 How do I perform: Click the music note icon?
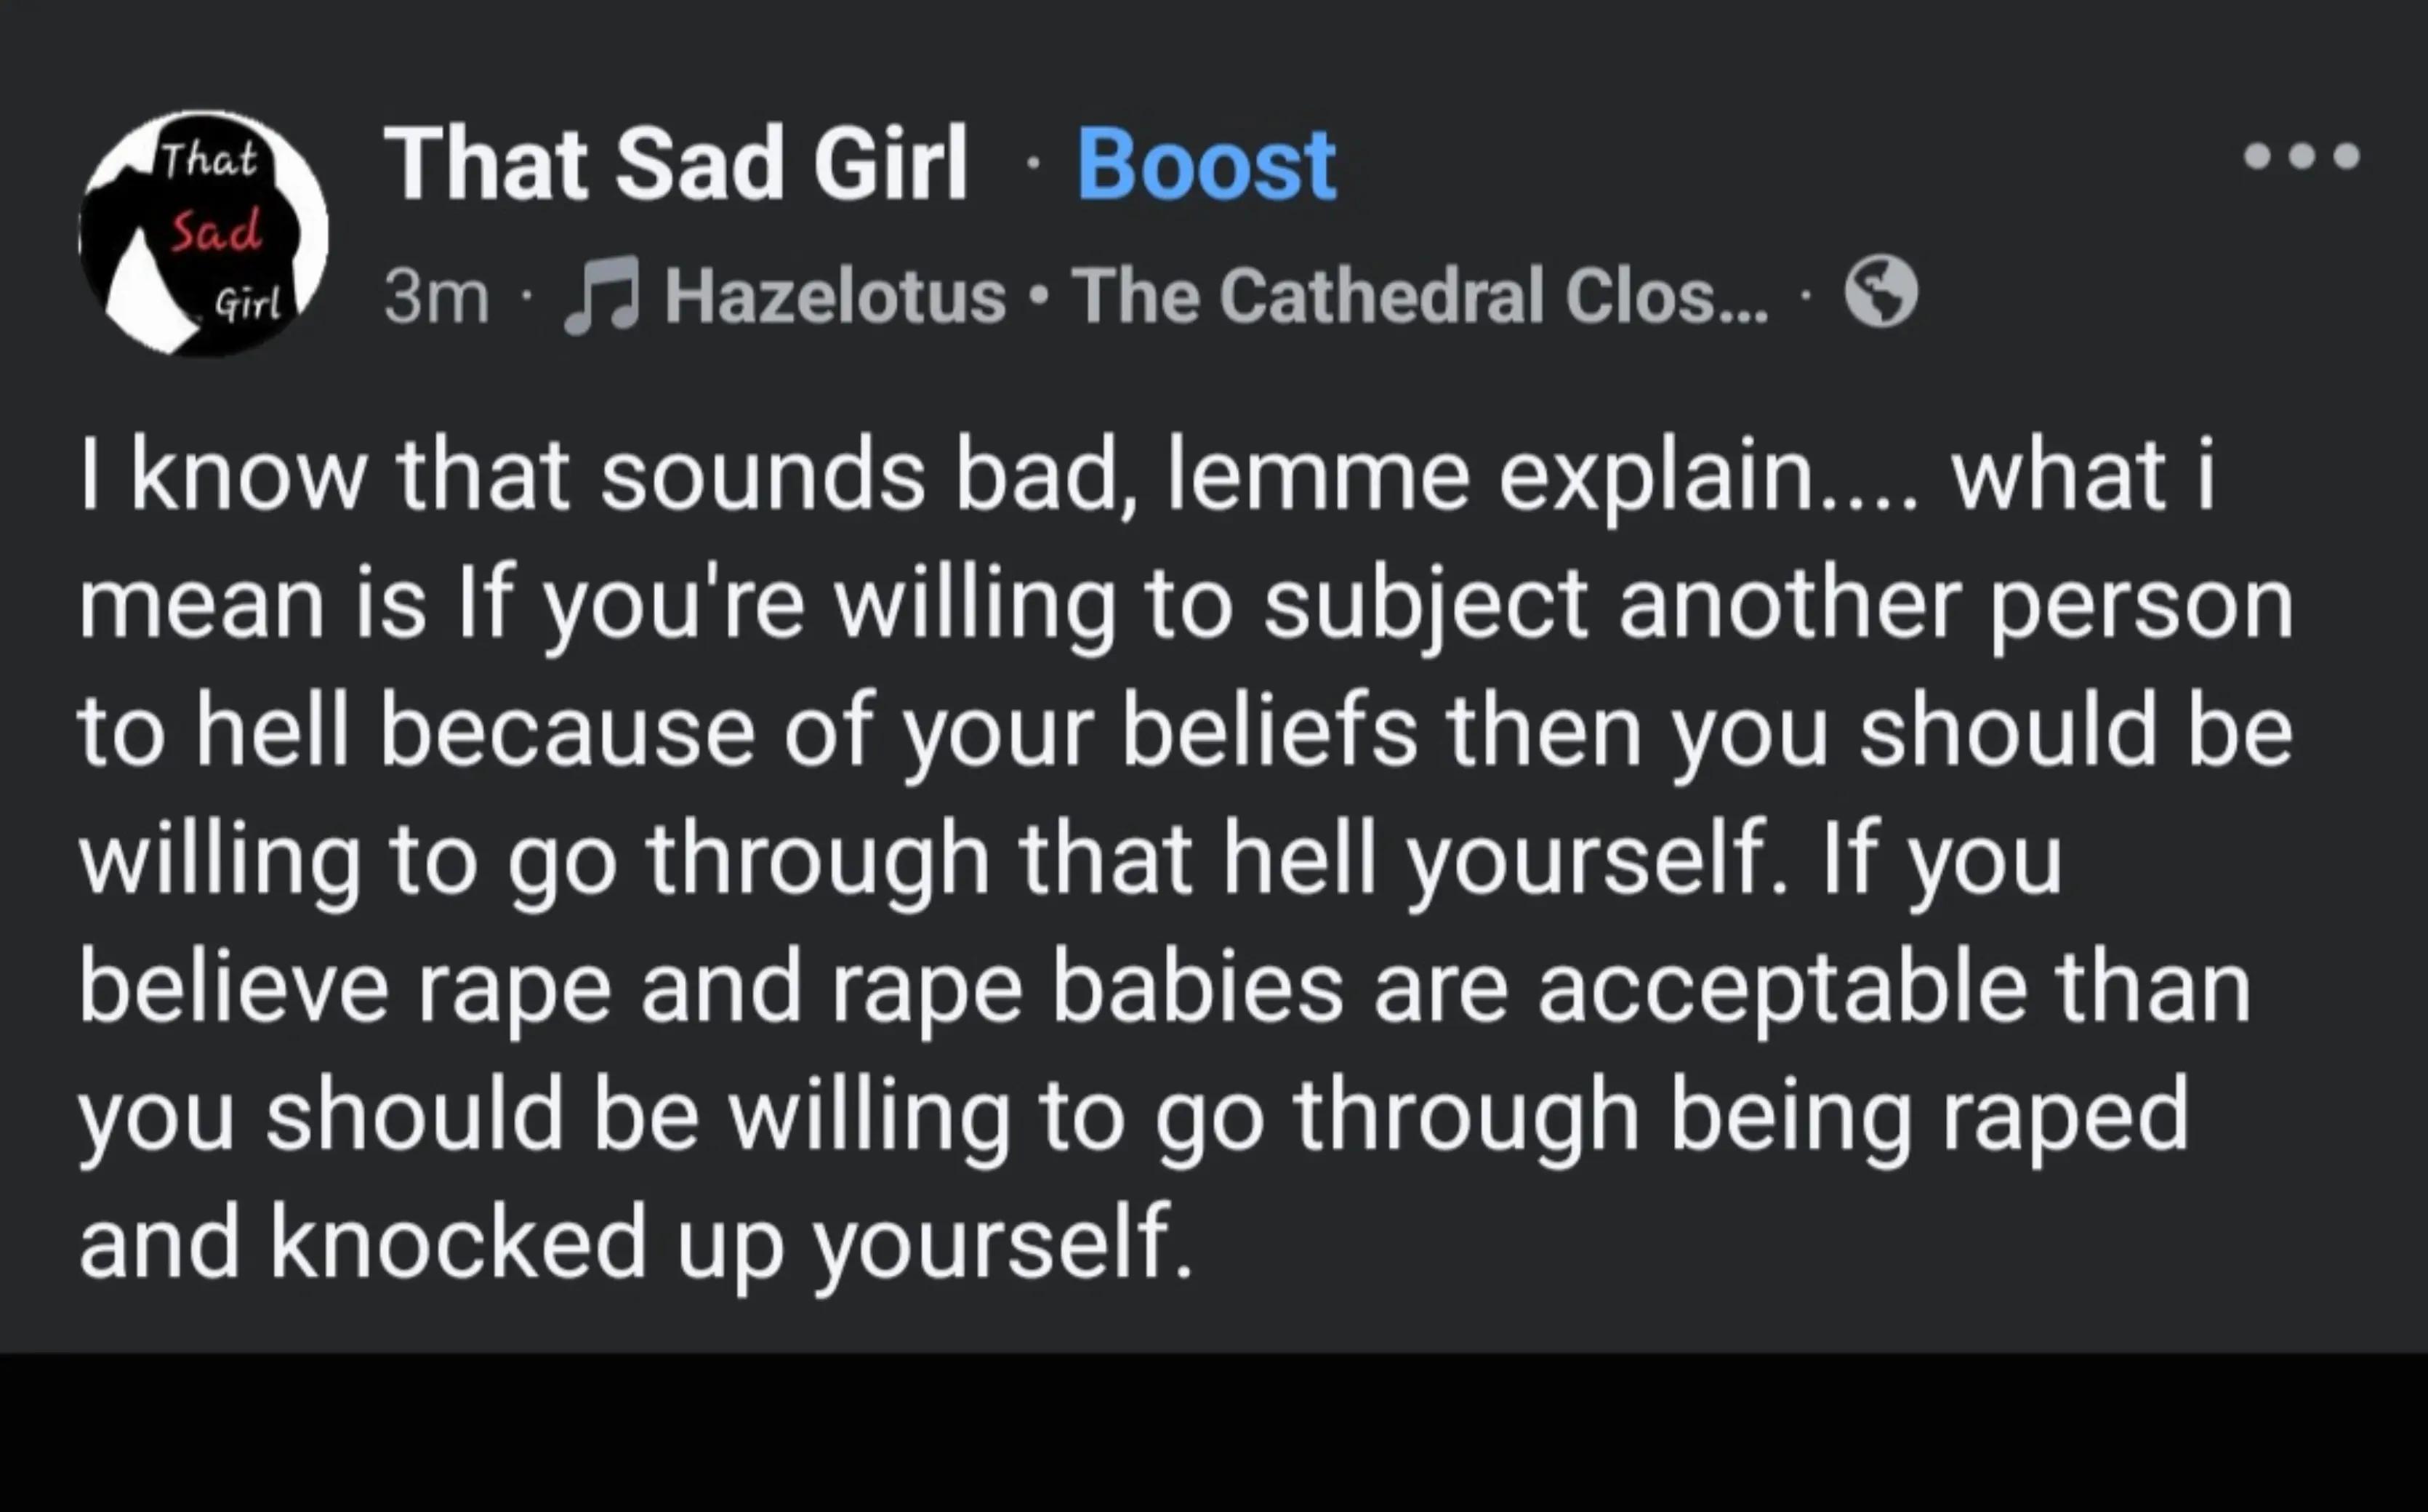(x=600, y=295)
